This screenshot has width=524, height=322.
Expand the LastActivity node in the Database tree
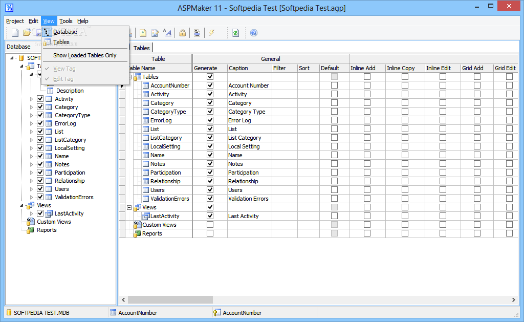click(x=31, y=213)
